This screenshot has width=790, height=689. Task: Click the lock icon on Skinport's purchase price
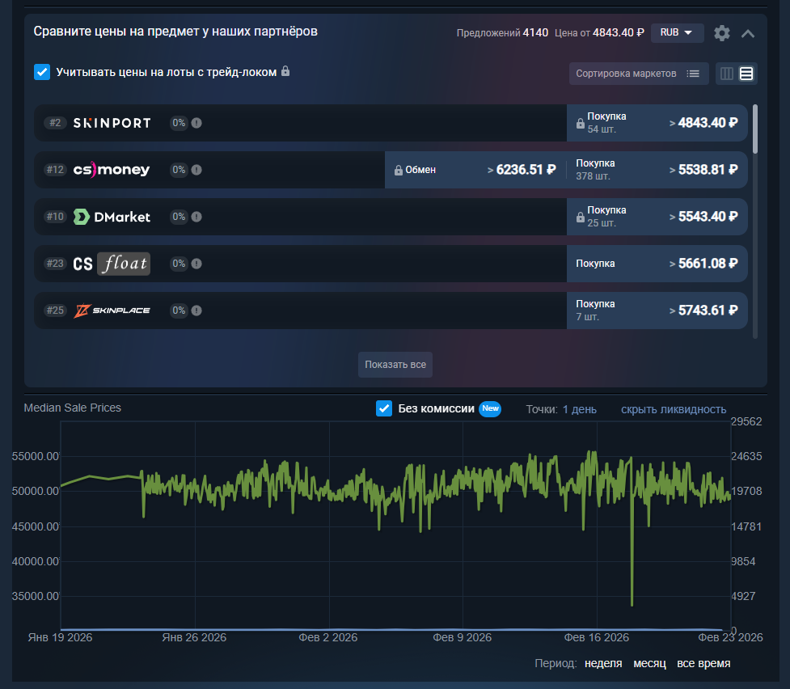581,122
